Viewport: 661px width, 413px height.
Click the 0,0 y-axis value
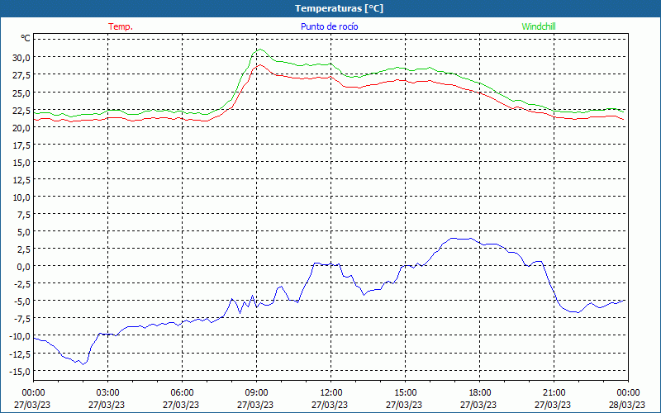[23, 267]
